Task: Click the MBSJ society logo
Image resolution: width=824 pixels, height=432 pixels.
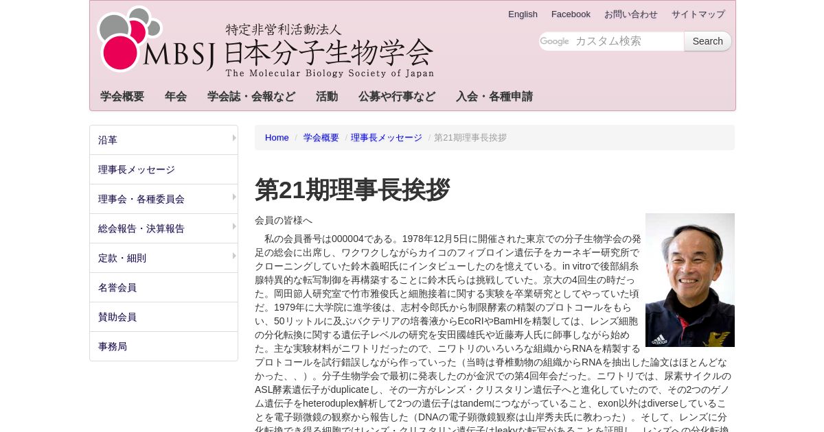Action: [265, 43]
